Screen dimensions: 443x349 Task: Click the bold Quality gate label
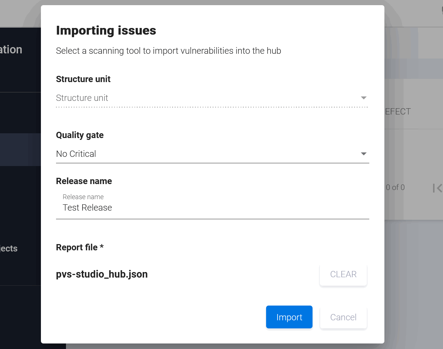[80, 135]
